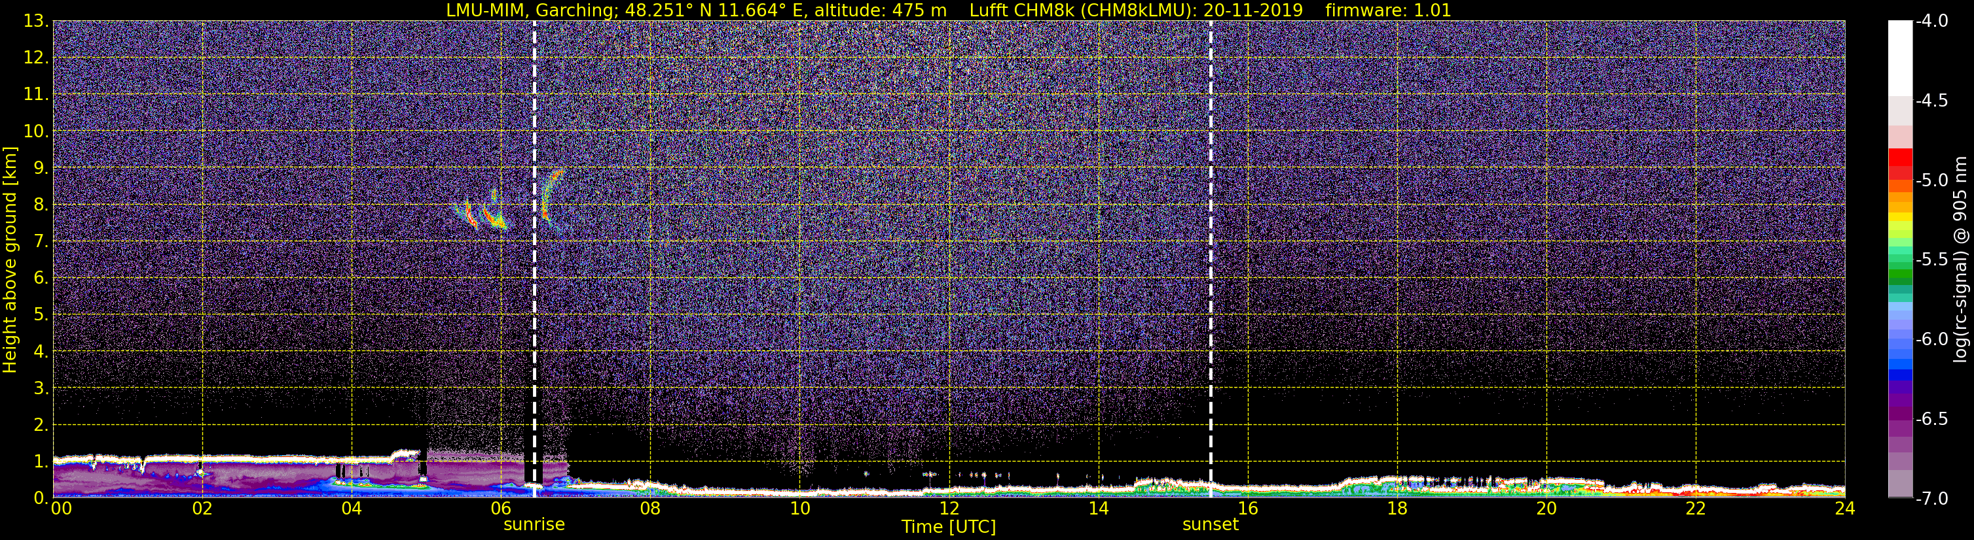Click the '12.' tick label on the height axis

click(x=36, y=58)
